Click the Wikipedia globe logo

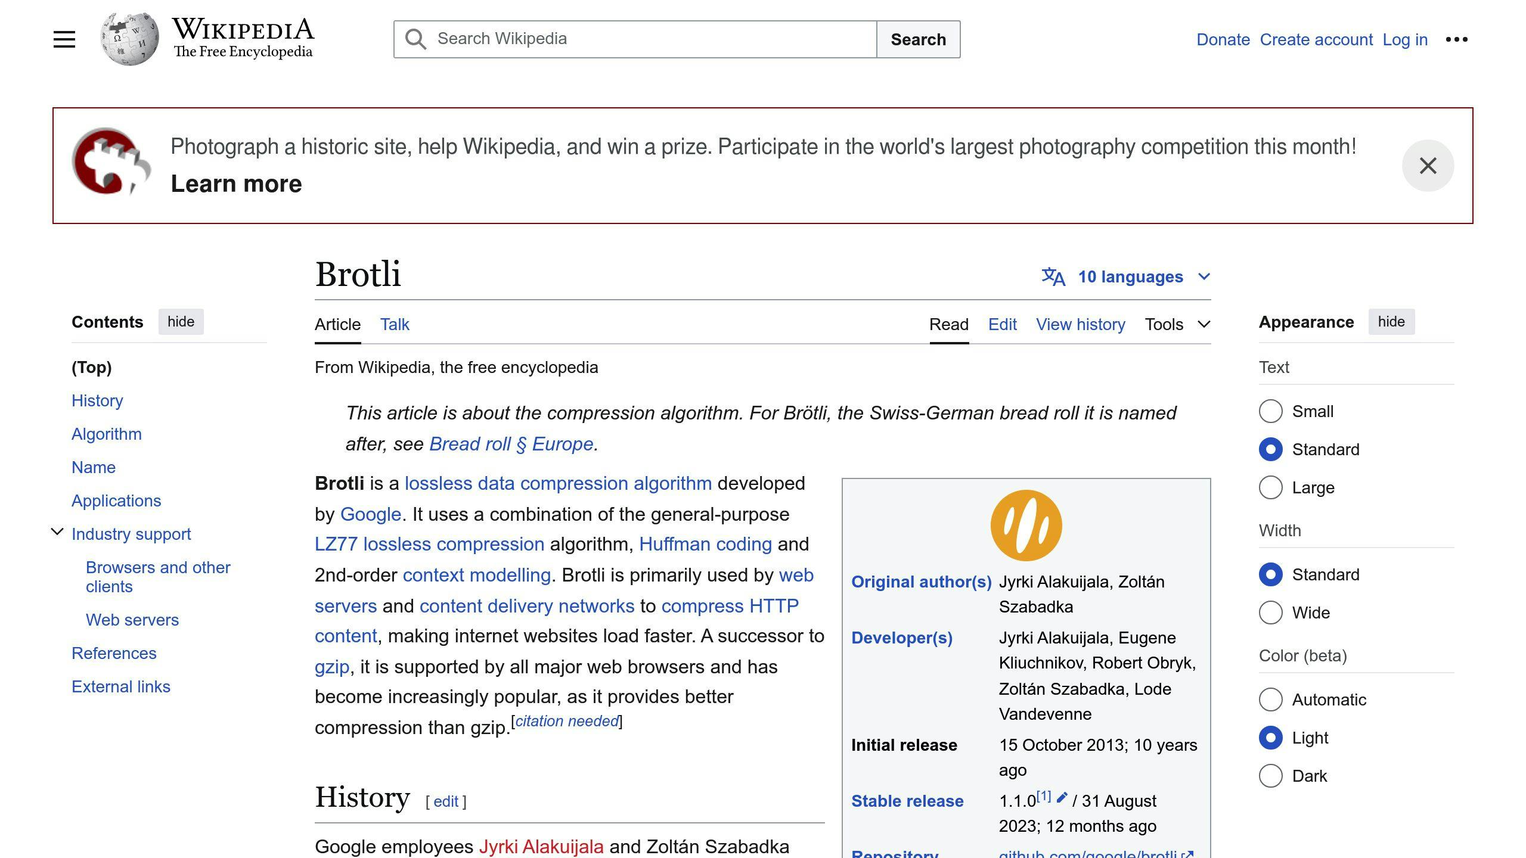129,39
